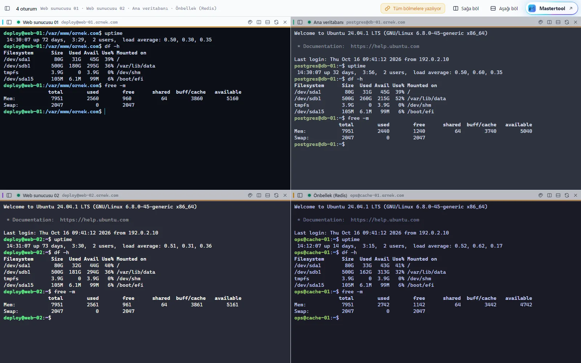Screen dimensions: 581x363
Task: Split the Ana veritabanı pane to the right
Action: point(549,22)
